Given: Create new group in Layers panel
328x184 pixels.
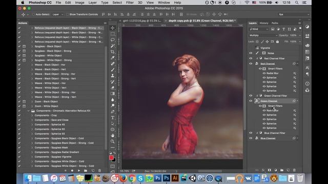Looking at the screenshot, I should [282, 170].
